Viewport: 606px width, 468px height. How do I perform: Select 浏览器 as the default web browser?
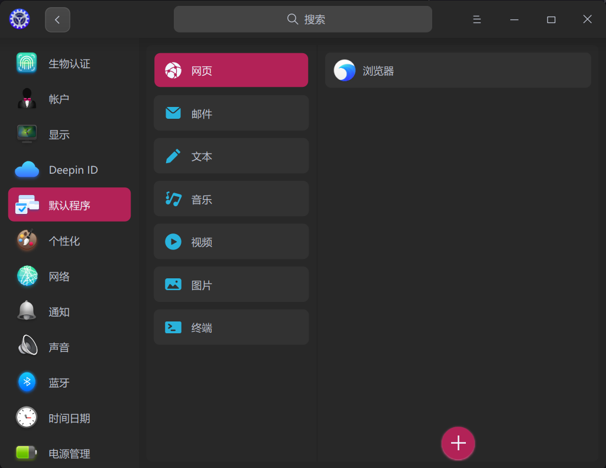[458, 70]
